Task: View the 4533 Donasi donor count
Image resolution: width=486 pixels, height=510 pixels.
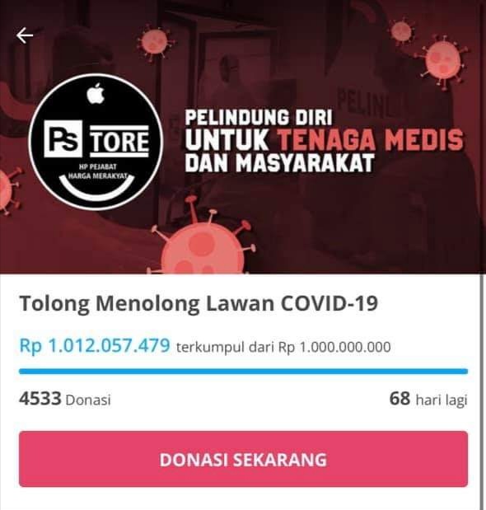Action: pos(65,399)
